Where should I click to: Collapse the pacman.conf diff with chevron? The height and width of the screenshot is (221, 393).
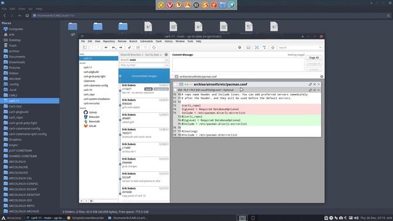(x=319, y=84)
